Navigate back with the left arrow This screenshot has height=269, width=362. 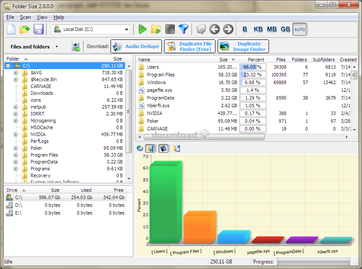pyautogui.click(x=215, y=29)
